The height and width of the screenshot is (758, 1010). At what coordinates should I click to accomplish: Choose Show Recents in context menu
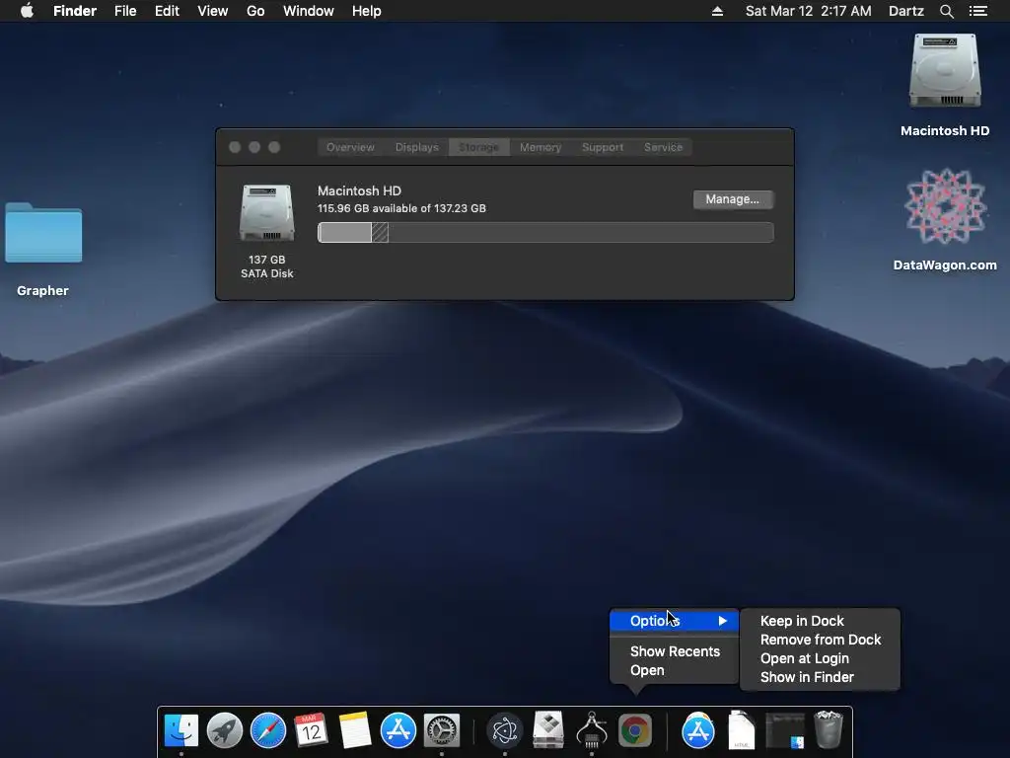(x=675, y=651)
